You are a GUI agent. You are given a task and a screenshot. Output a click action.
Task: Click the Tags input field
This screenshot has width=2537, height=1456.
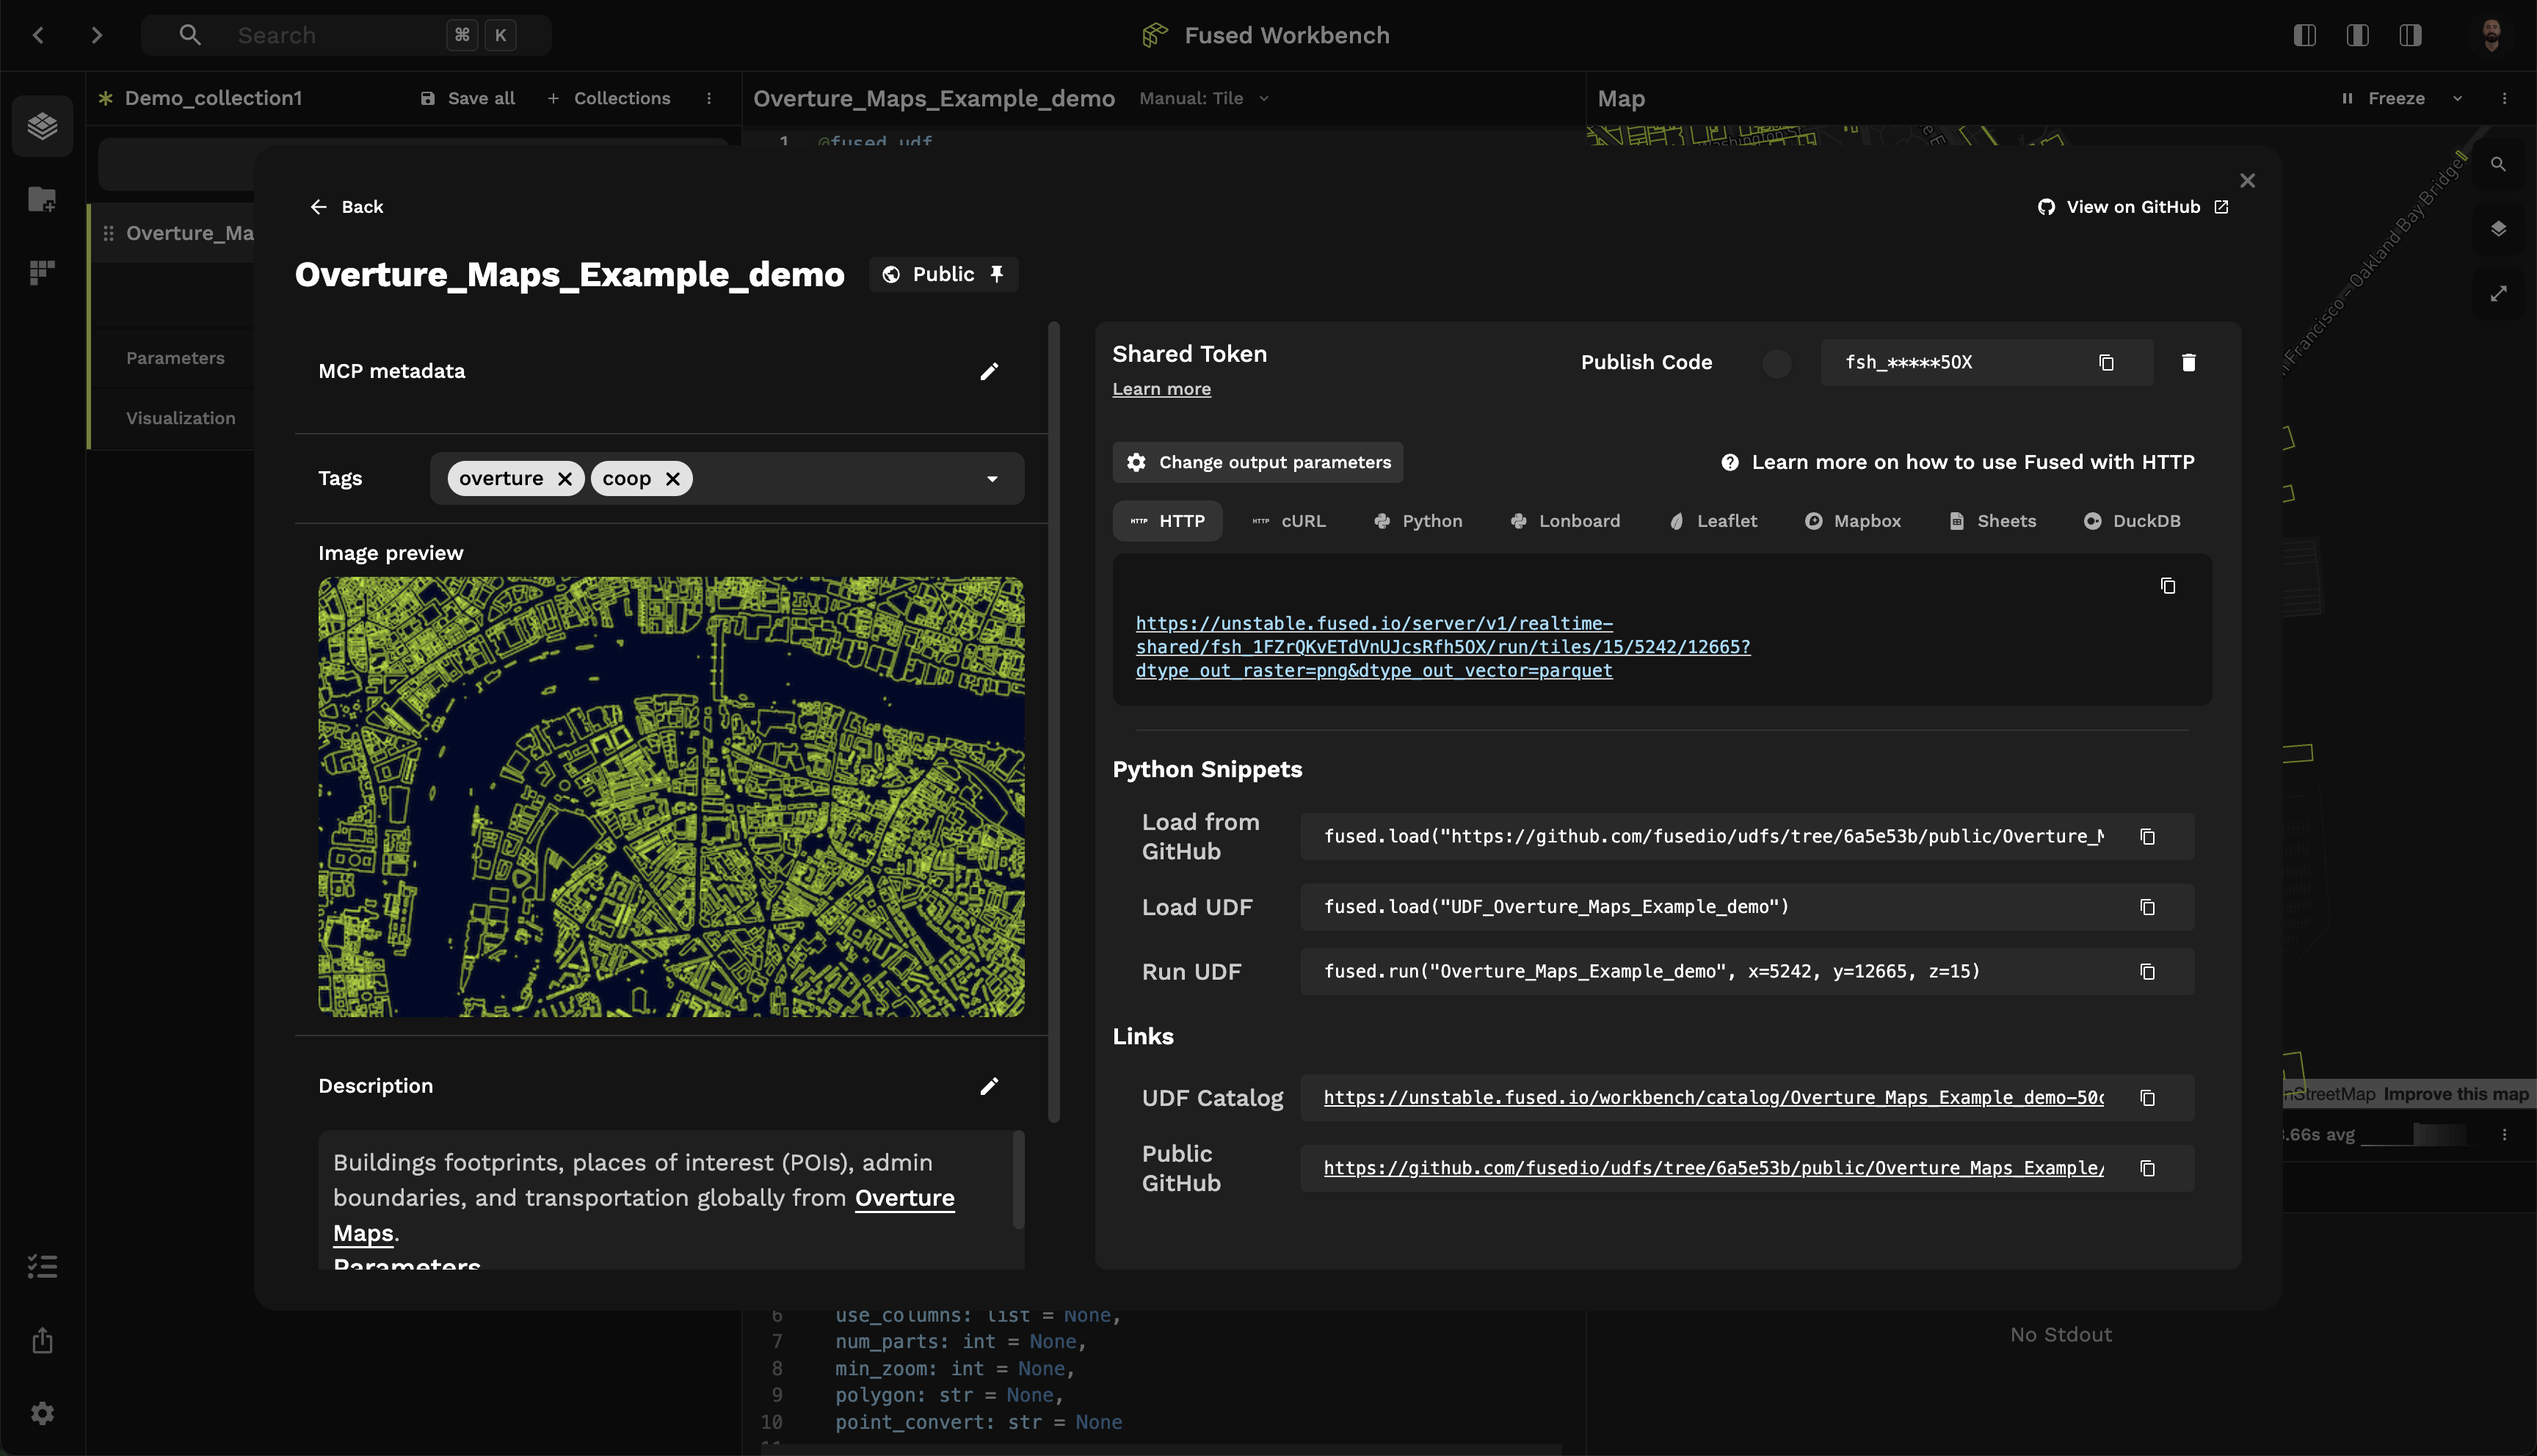(727, 479)
